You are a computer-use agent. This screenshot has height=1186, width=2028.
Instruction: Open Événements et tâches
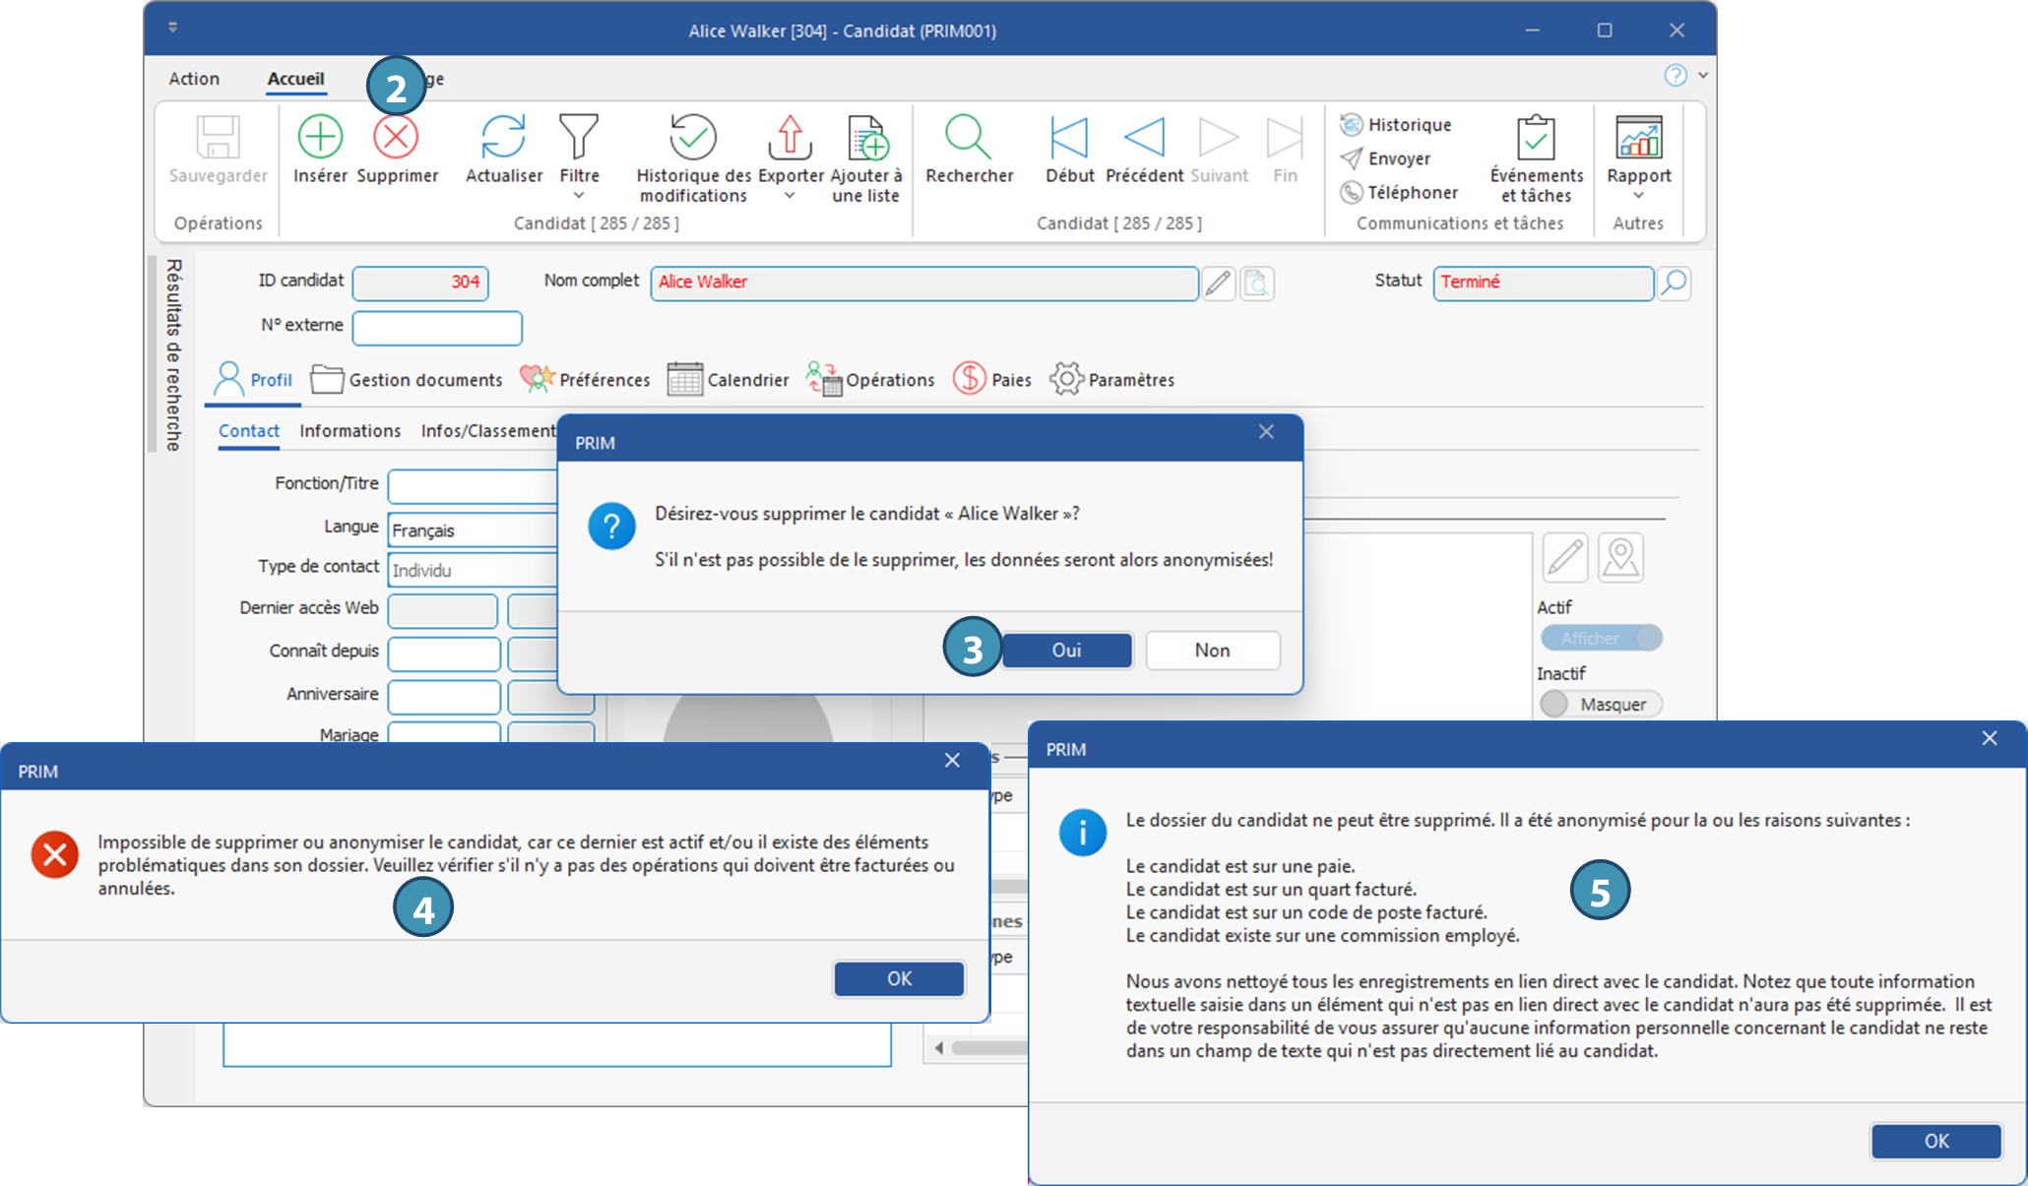[1535, 139]
